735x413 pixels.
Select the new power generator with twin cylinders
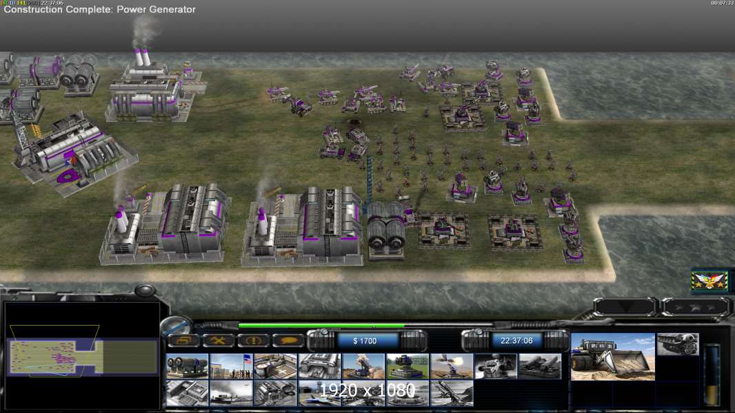pos(386,231)
